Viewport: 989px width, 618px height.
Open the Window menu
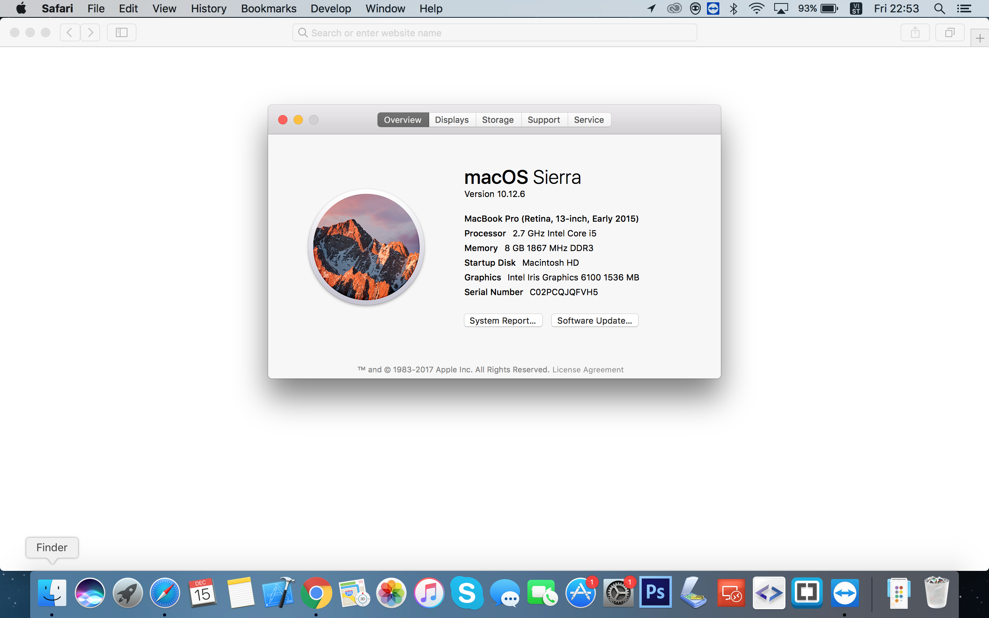(x=385, y=8)
